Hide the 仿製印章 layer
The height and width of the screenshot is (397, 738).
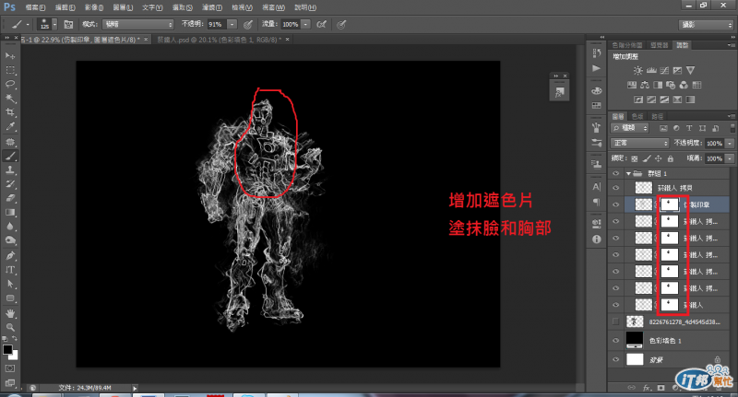[x=615, y=204]
